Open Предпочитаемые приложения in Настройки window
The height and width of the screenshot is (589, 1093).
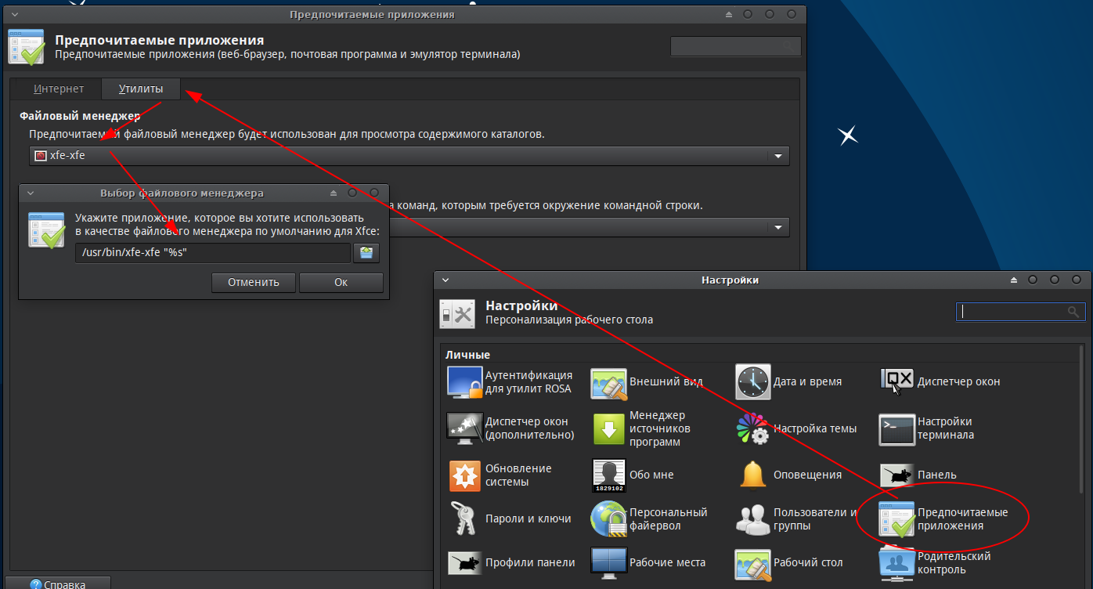tap(944, 519)
